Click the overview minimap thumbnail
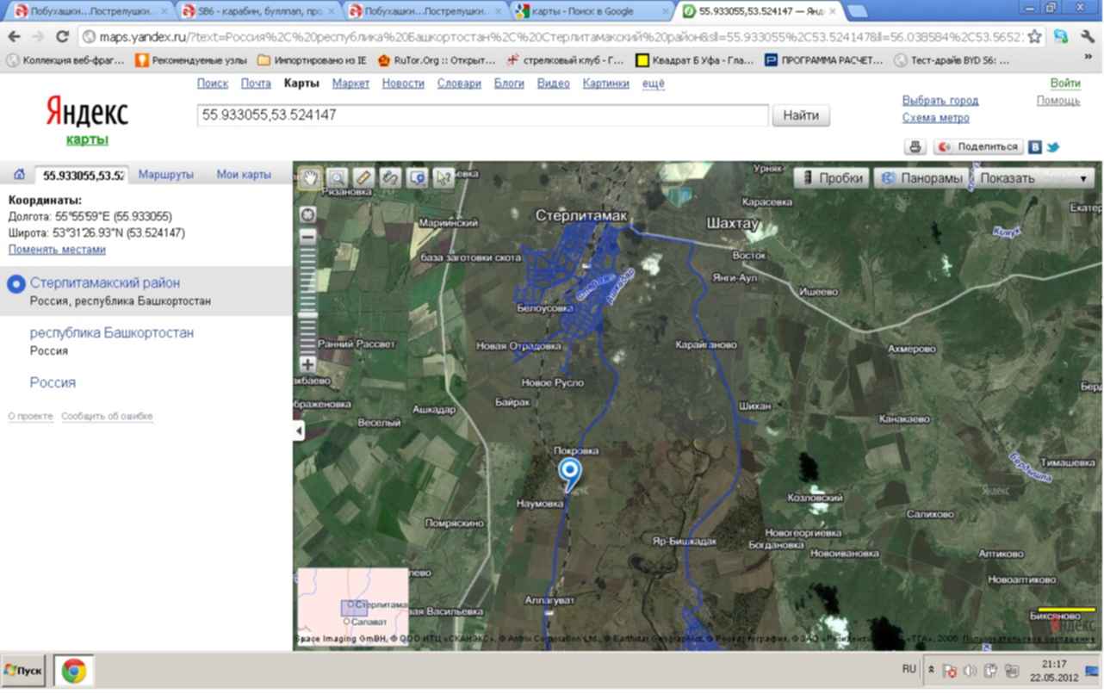The image size is (1104, 694). click(x=353, y=606)
